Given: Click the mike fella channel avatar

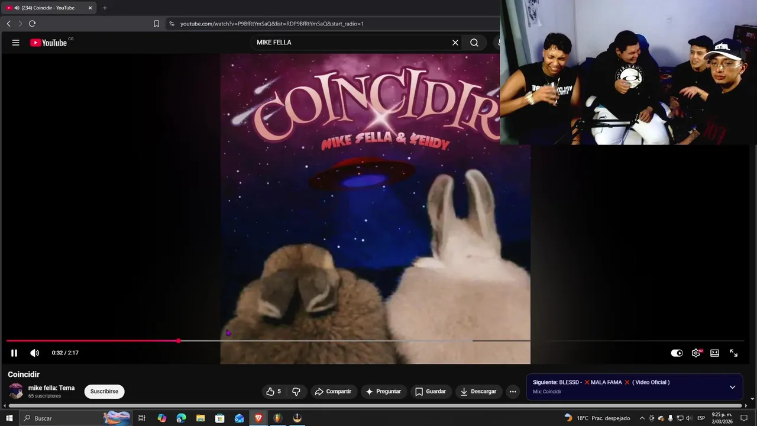Looking at the screenshot, I should (x=16, y=392).
